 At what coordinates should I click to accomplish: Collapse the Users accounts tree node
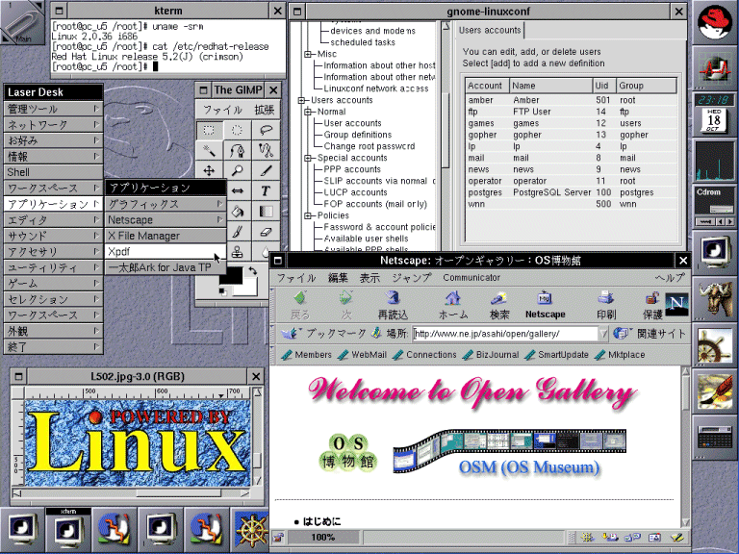pos(301,100)
